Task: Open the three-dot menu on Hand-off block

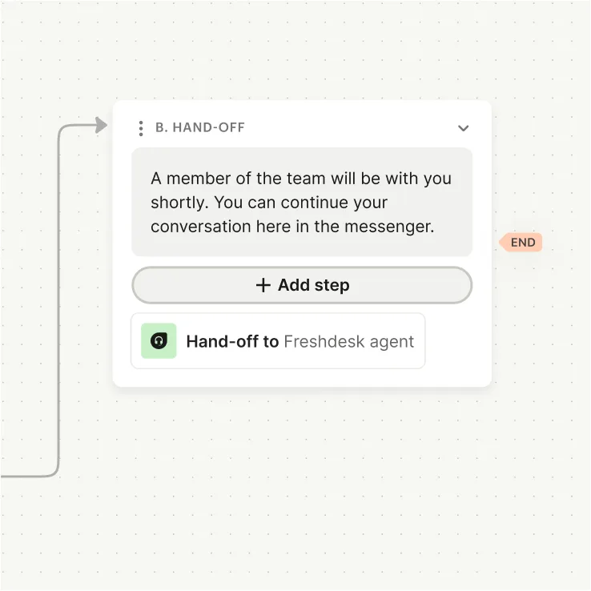Action: pos(141,128)
